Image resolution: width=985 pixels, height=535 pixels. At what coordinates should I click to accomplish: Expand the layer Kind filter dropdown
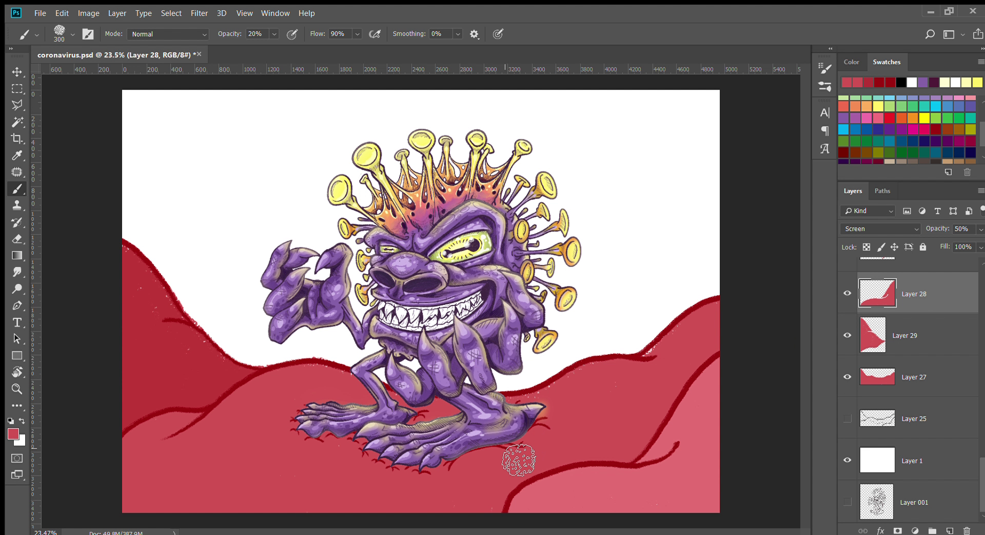[868, 211]
